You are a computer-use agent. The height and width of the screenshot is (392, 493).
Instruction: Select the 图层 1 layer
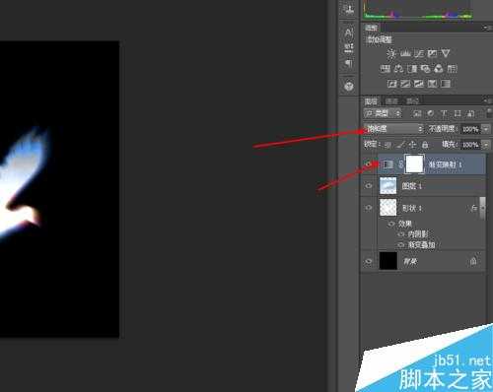pyautogui.click(x=424, y=186)
